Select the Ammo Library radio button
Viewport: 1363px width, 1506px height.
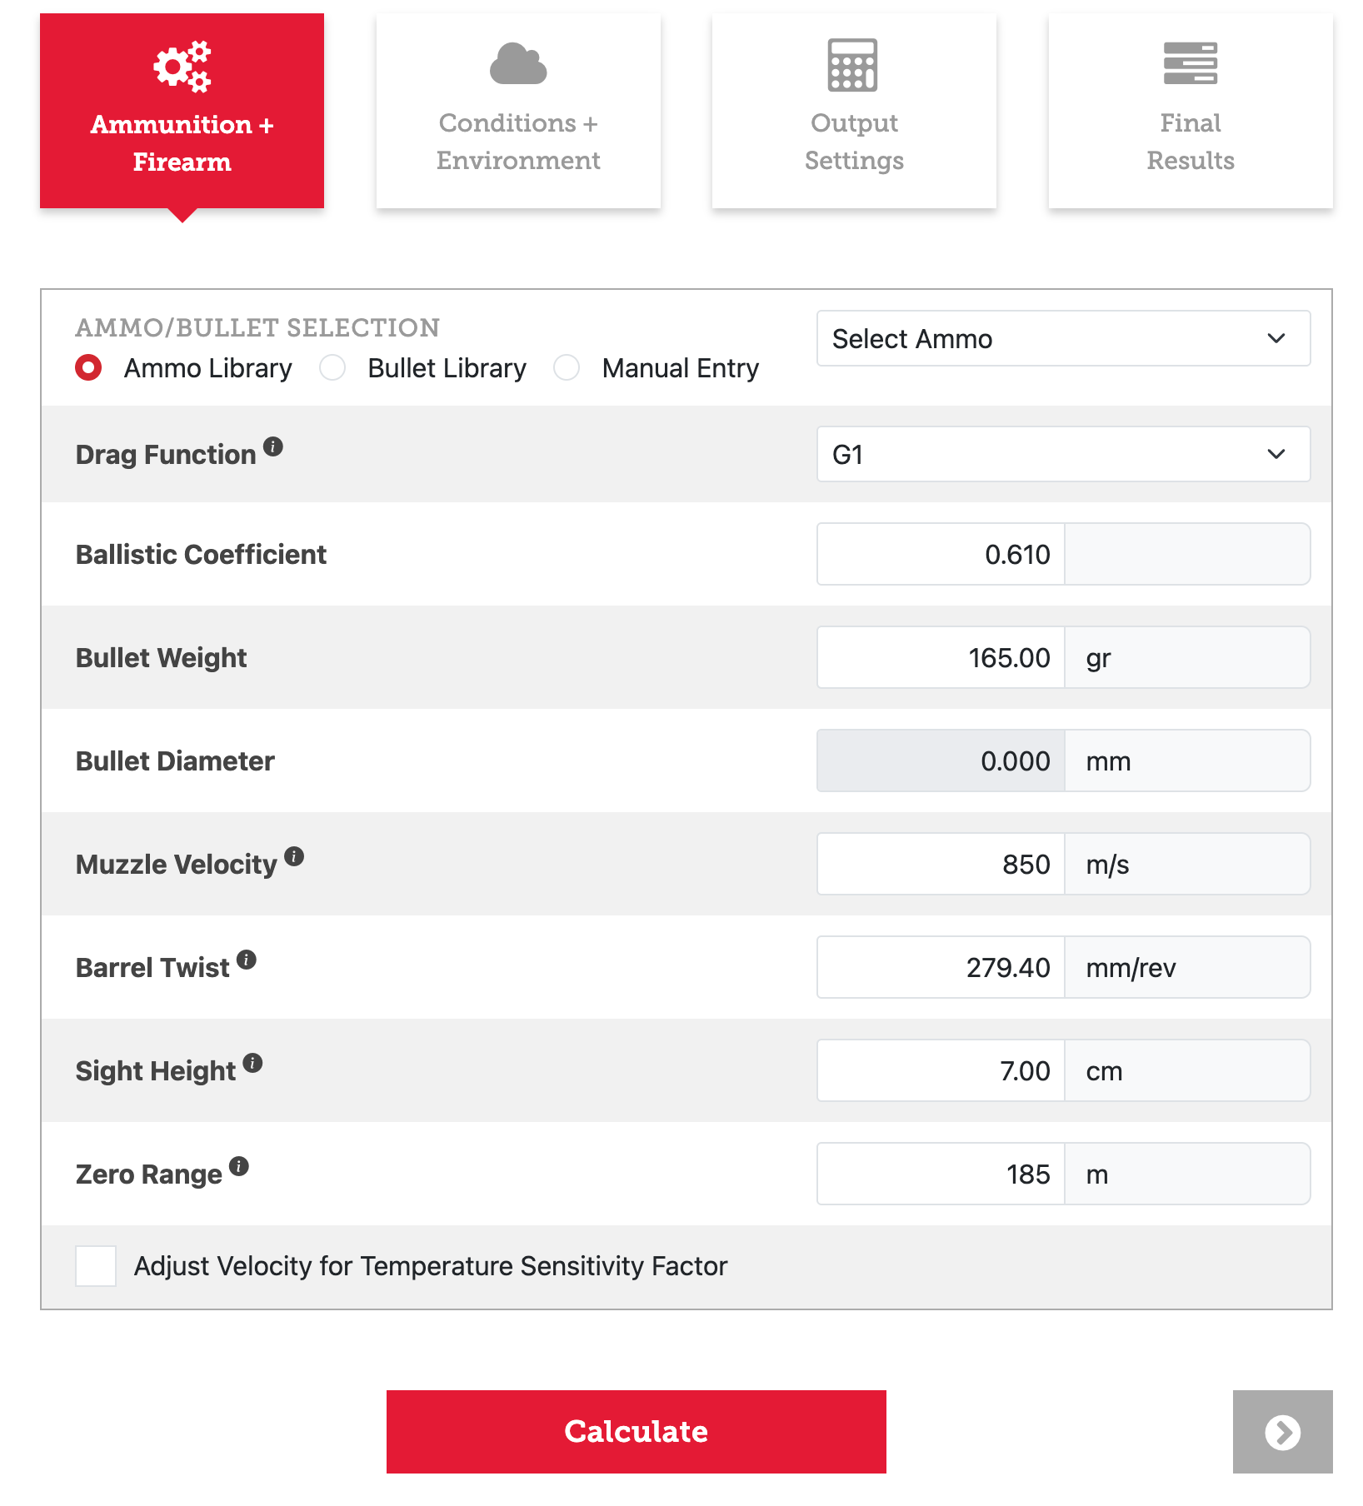pyautogui.click(x=89, y=368)
